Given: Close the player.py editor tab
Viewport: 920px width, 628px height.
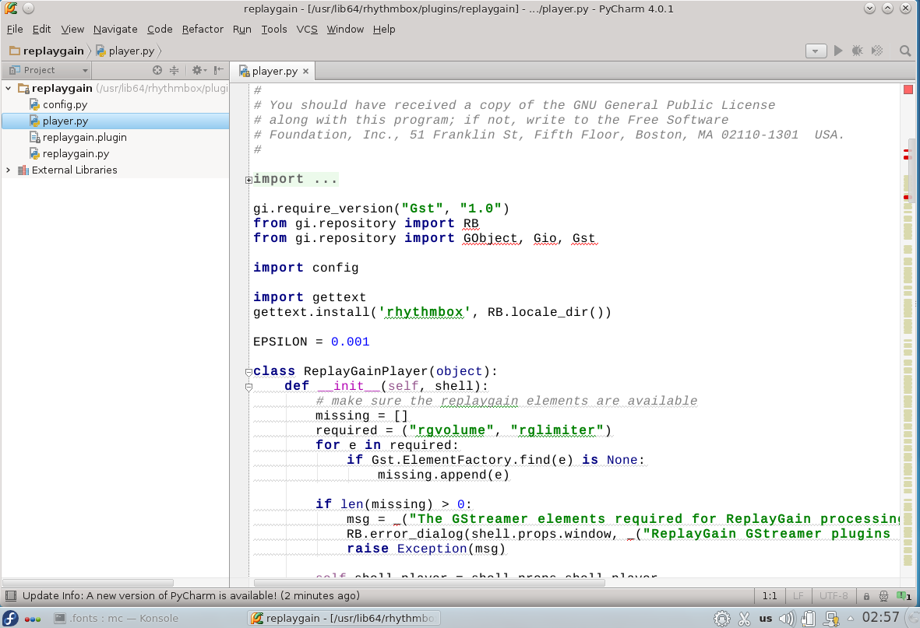Looking at the screenshot, I should (305, 72).
